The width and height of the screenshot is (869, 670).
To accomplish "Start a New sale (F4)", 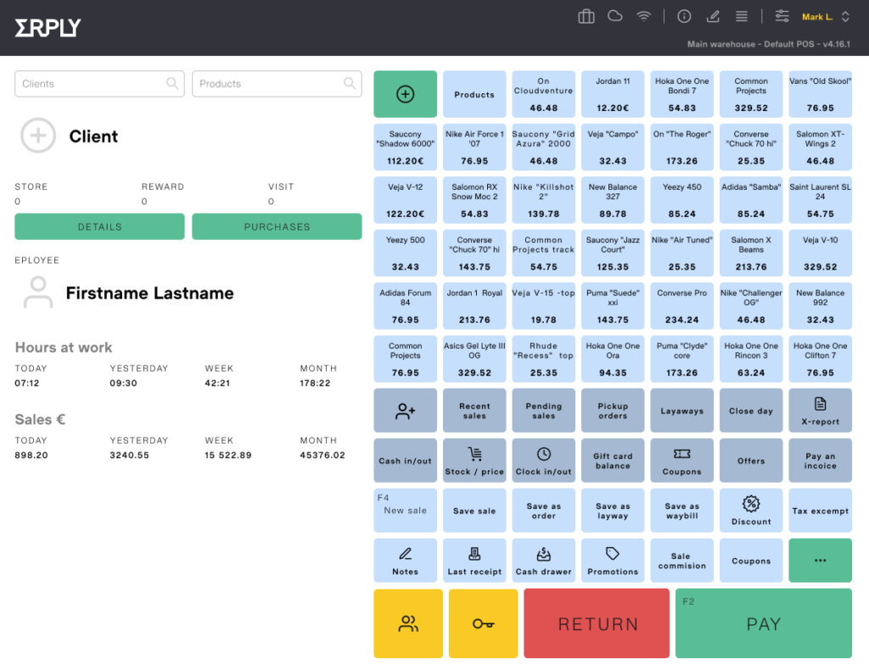I will [405, 510].
